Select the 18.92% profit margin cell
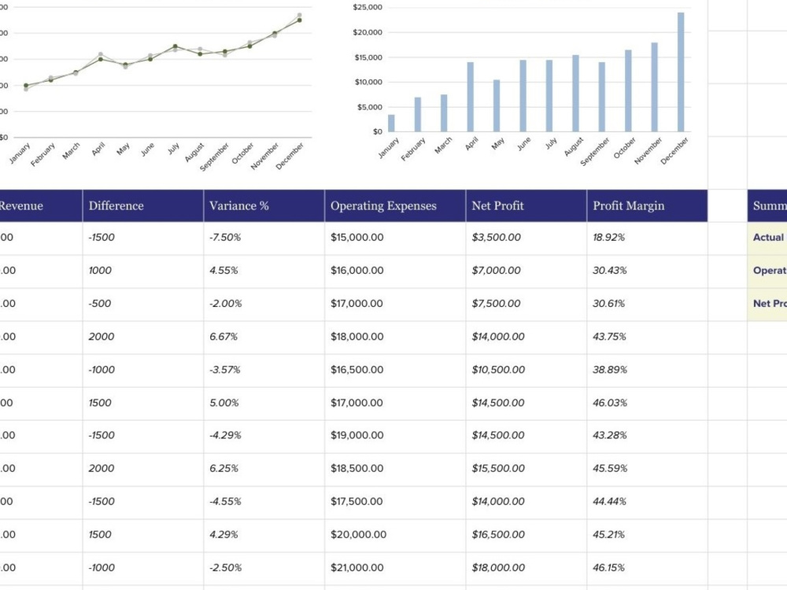This screenshot has height=590, width=787. click(x=647, y=238)
